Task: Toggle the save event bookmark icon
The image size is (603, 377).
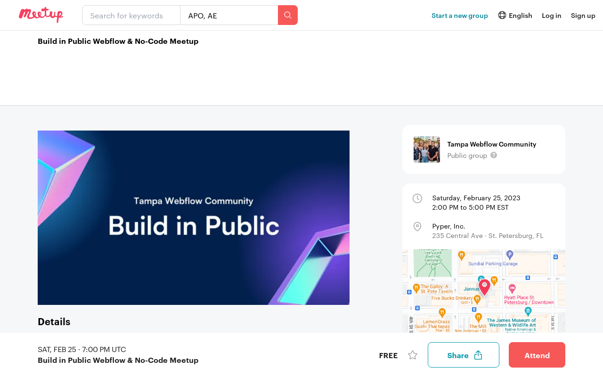Action: click(x=412, y=354)
